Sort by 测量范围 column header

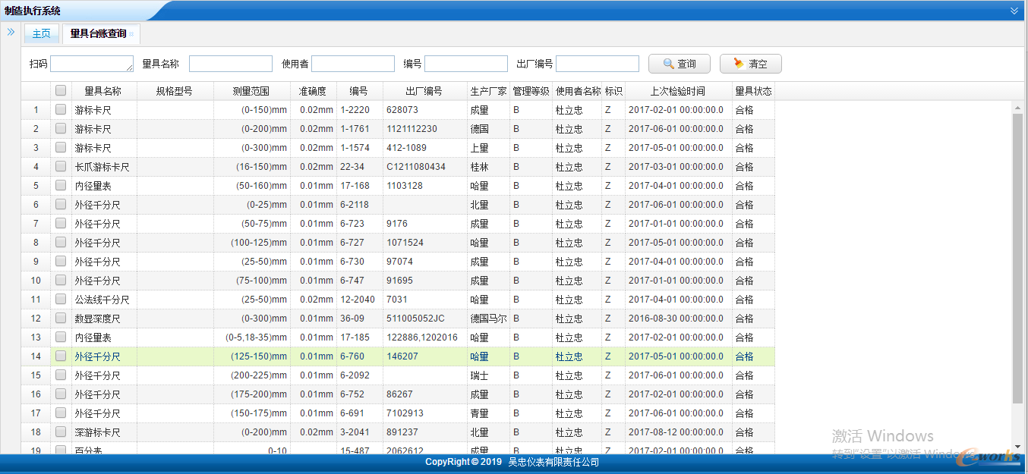[x=251, y=91]
